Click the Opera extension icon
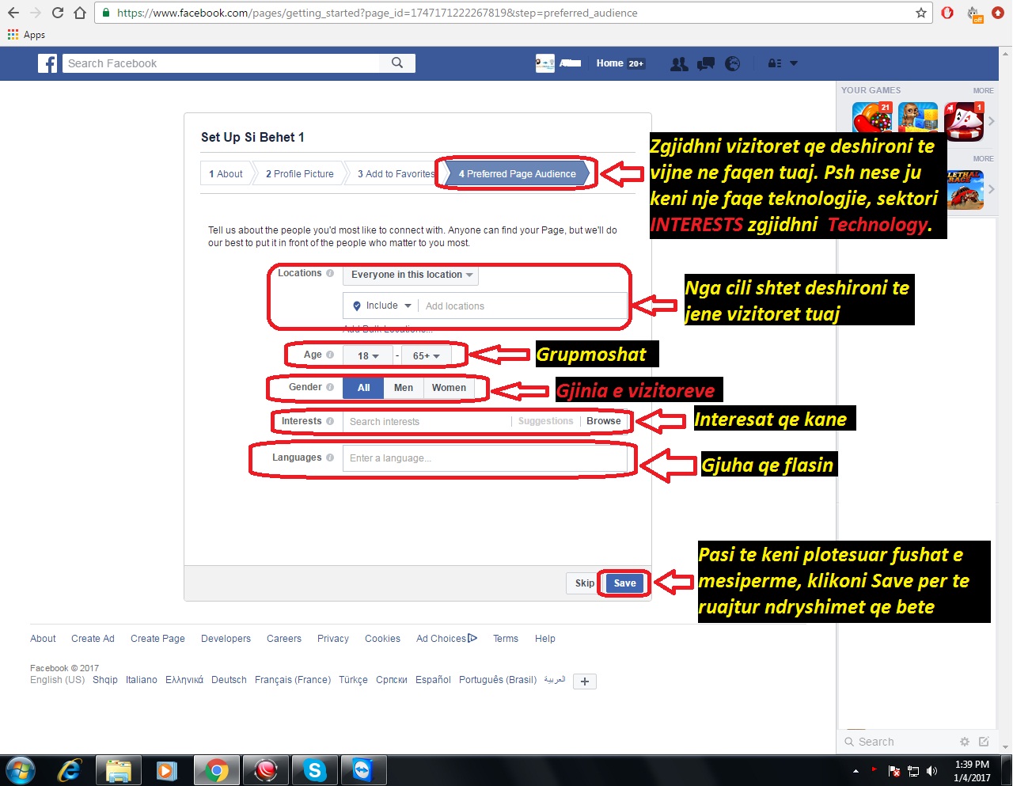Screen dimensions: 1013x786 (948, 13)
